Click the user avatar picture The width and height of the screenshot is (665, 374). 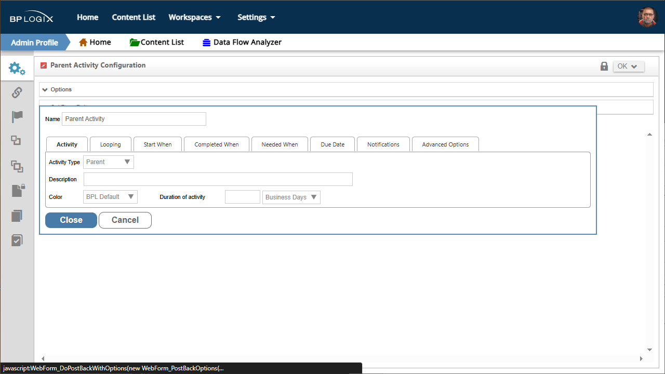tap(647, 17)
